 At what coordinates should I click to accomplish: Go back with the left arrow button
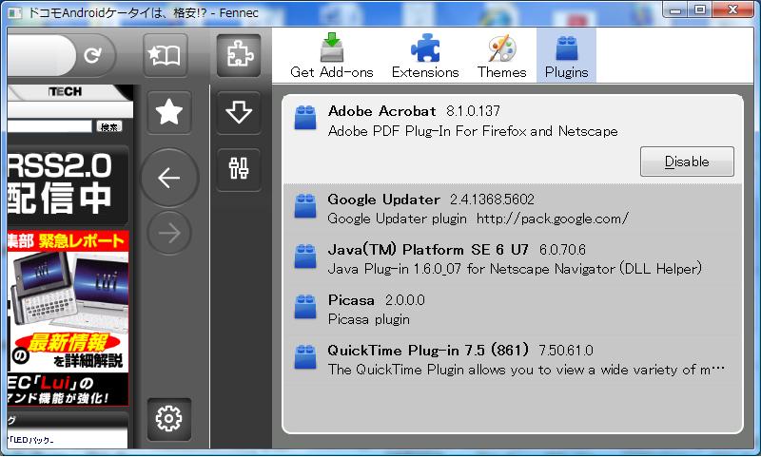pos(169,178)
